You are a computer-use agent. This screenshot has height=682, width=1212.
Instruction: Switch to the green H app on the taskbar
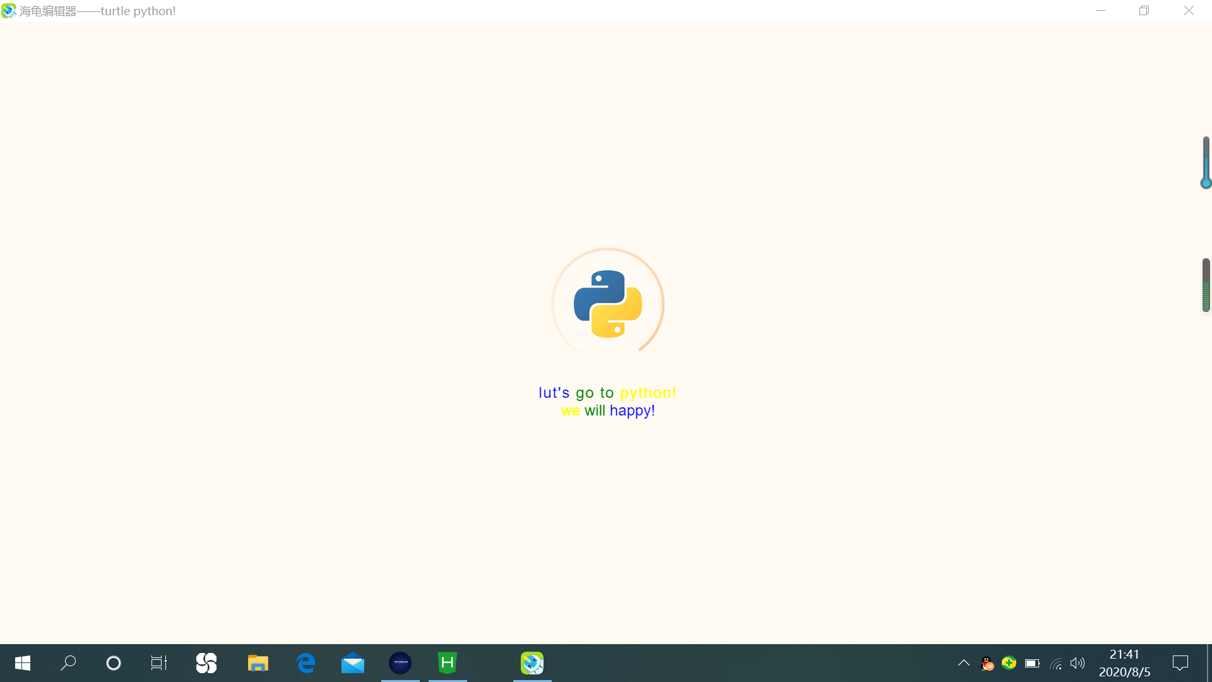448,663
